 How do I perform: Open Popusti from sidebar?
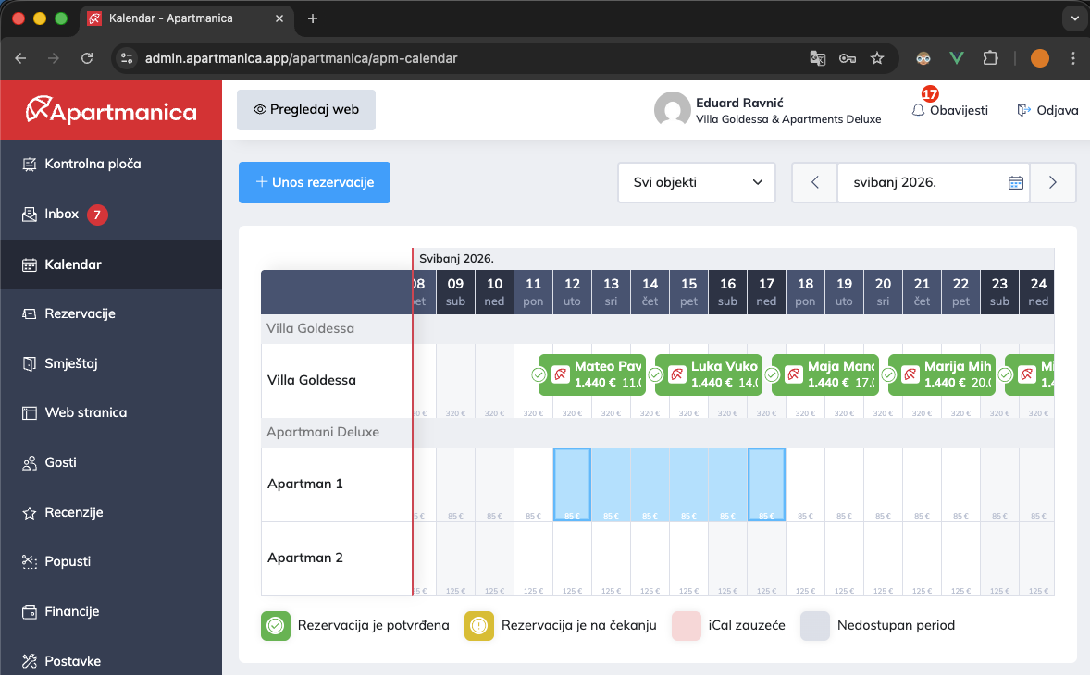click(111, 561)
